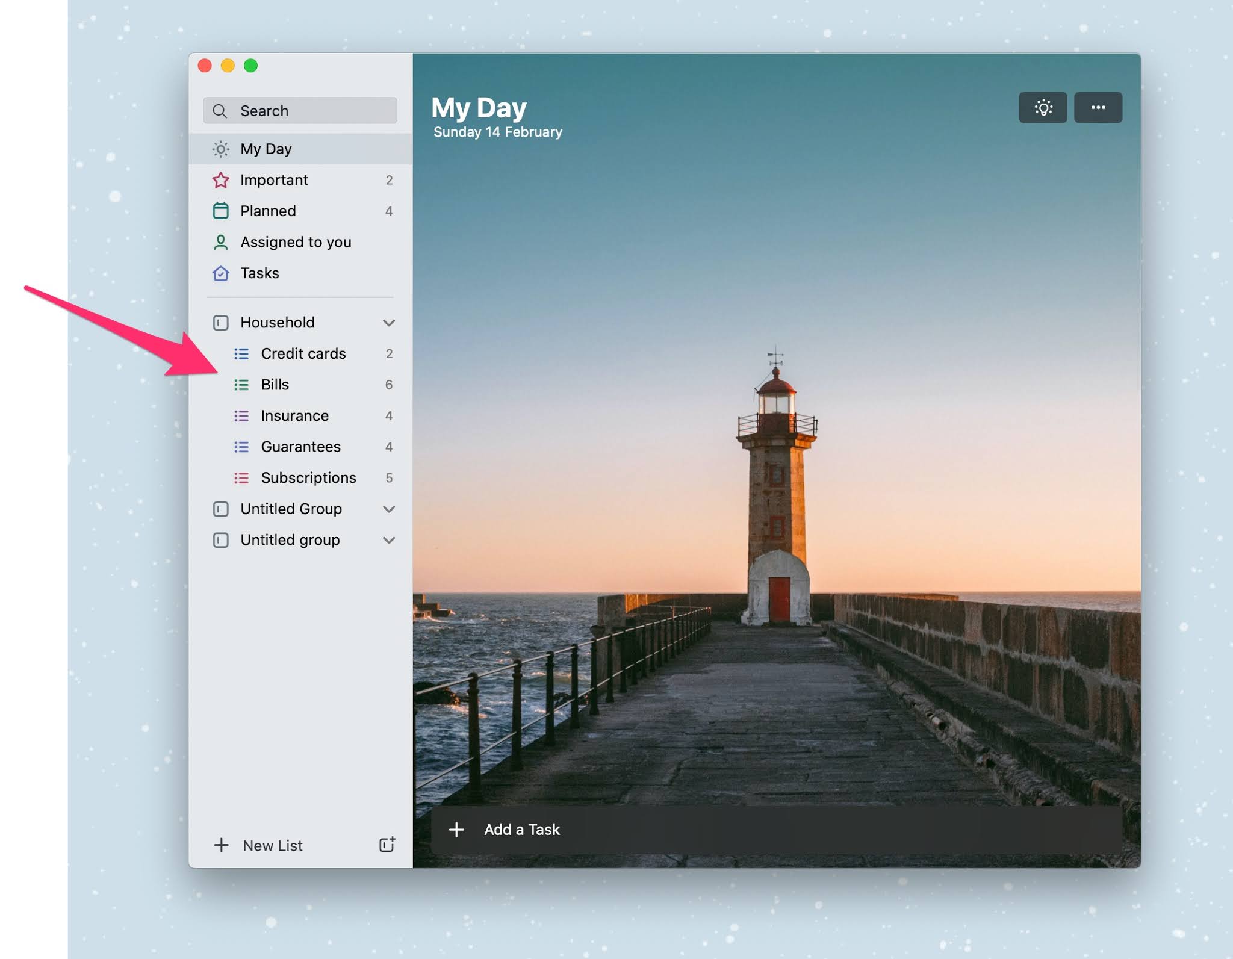
Task: Collapse the Household group chevron
Action: click(389, 323)
